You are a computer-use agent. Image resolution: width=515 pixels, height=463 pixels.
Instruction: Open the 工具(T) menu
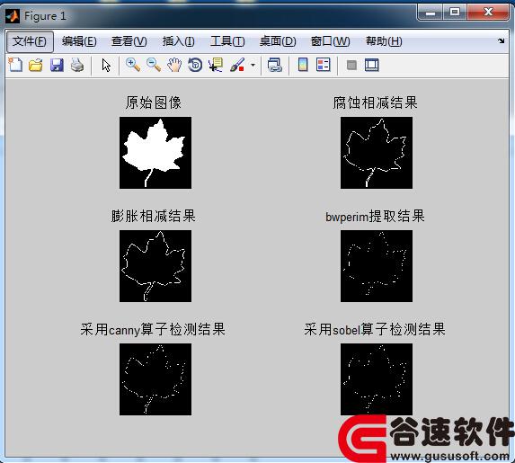click(x=227, y=41)
